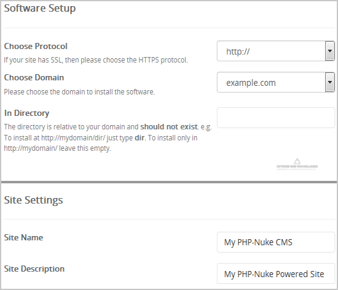Click the Site Description label
The width and height of the screenshot is (338, 290).
click(34, 269)
